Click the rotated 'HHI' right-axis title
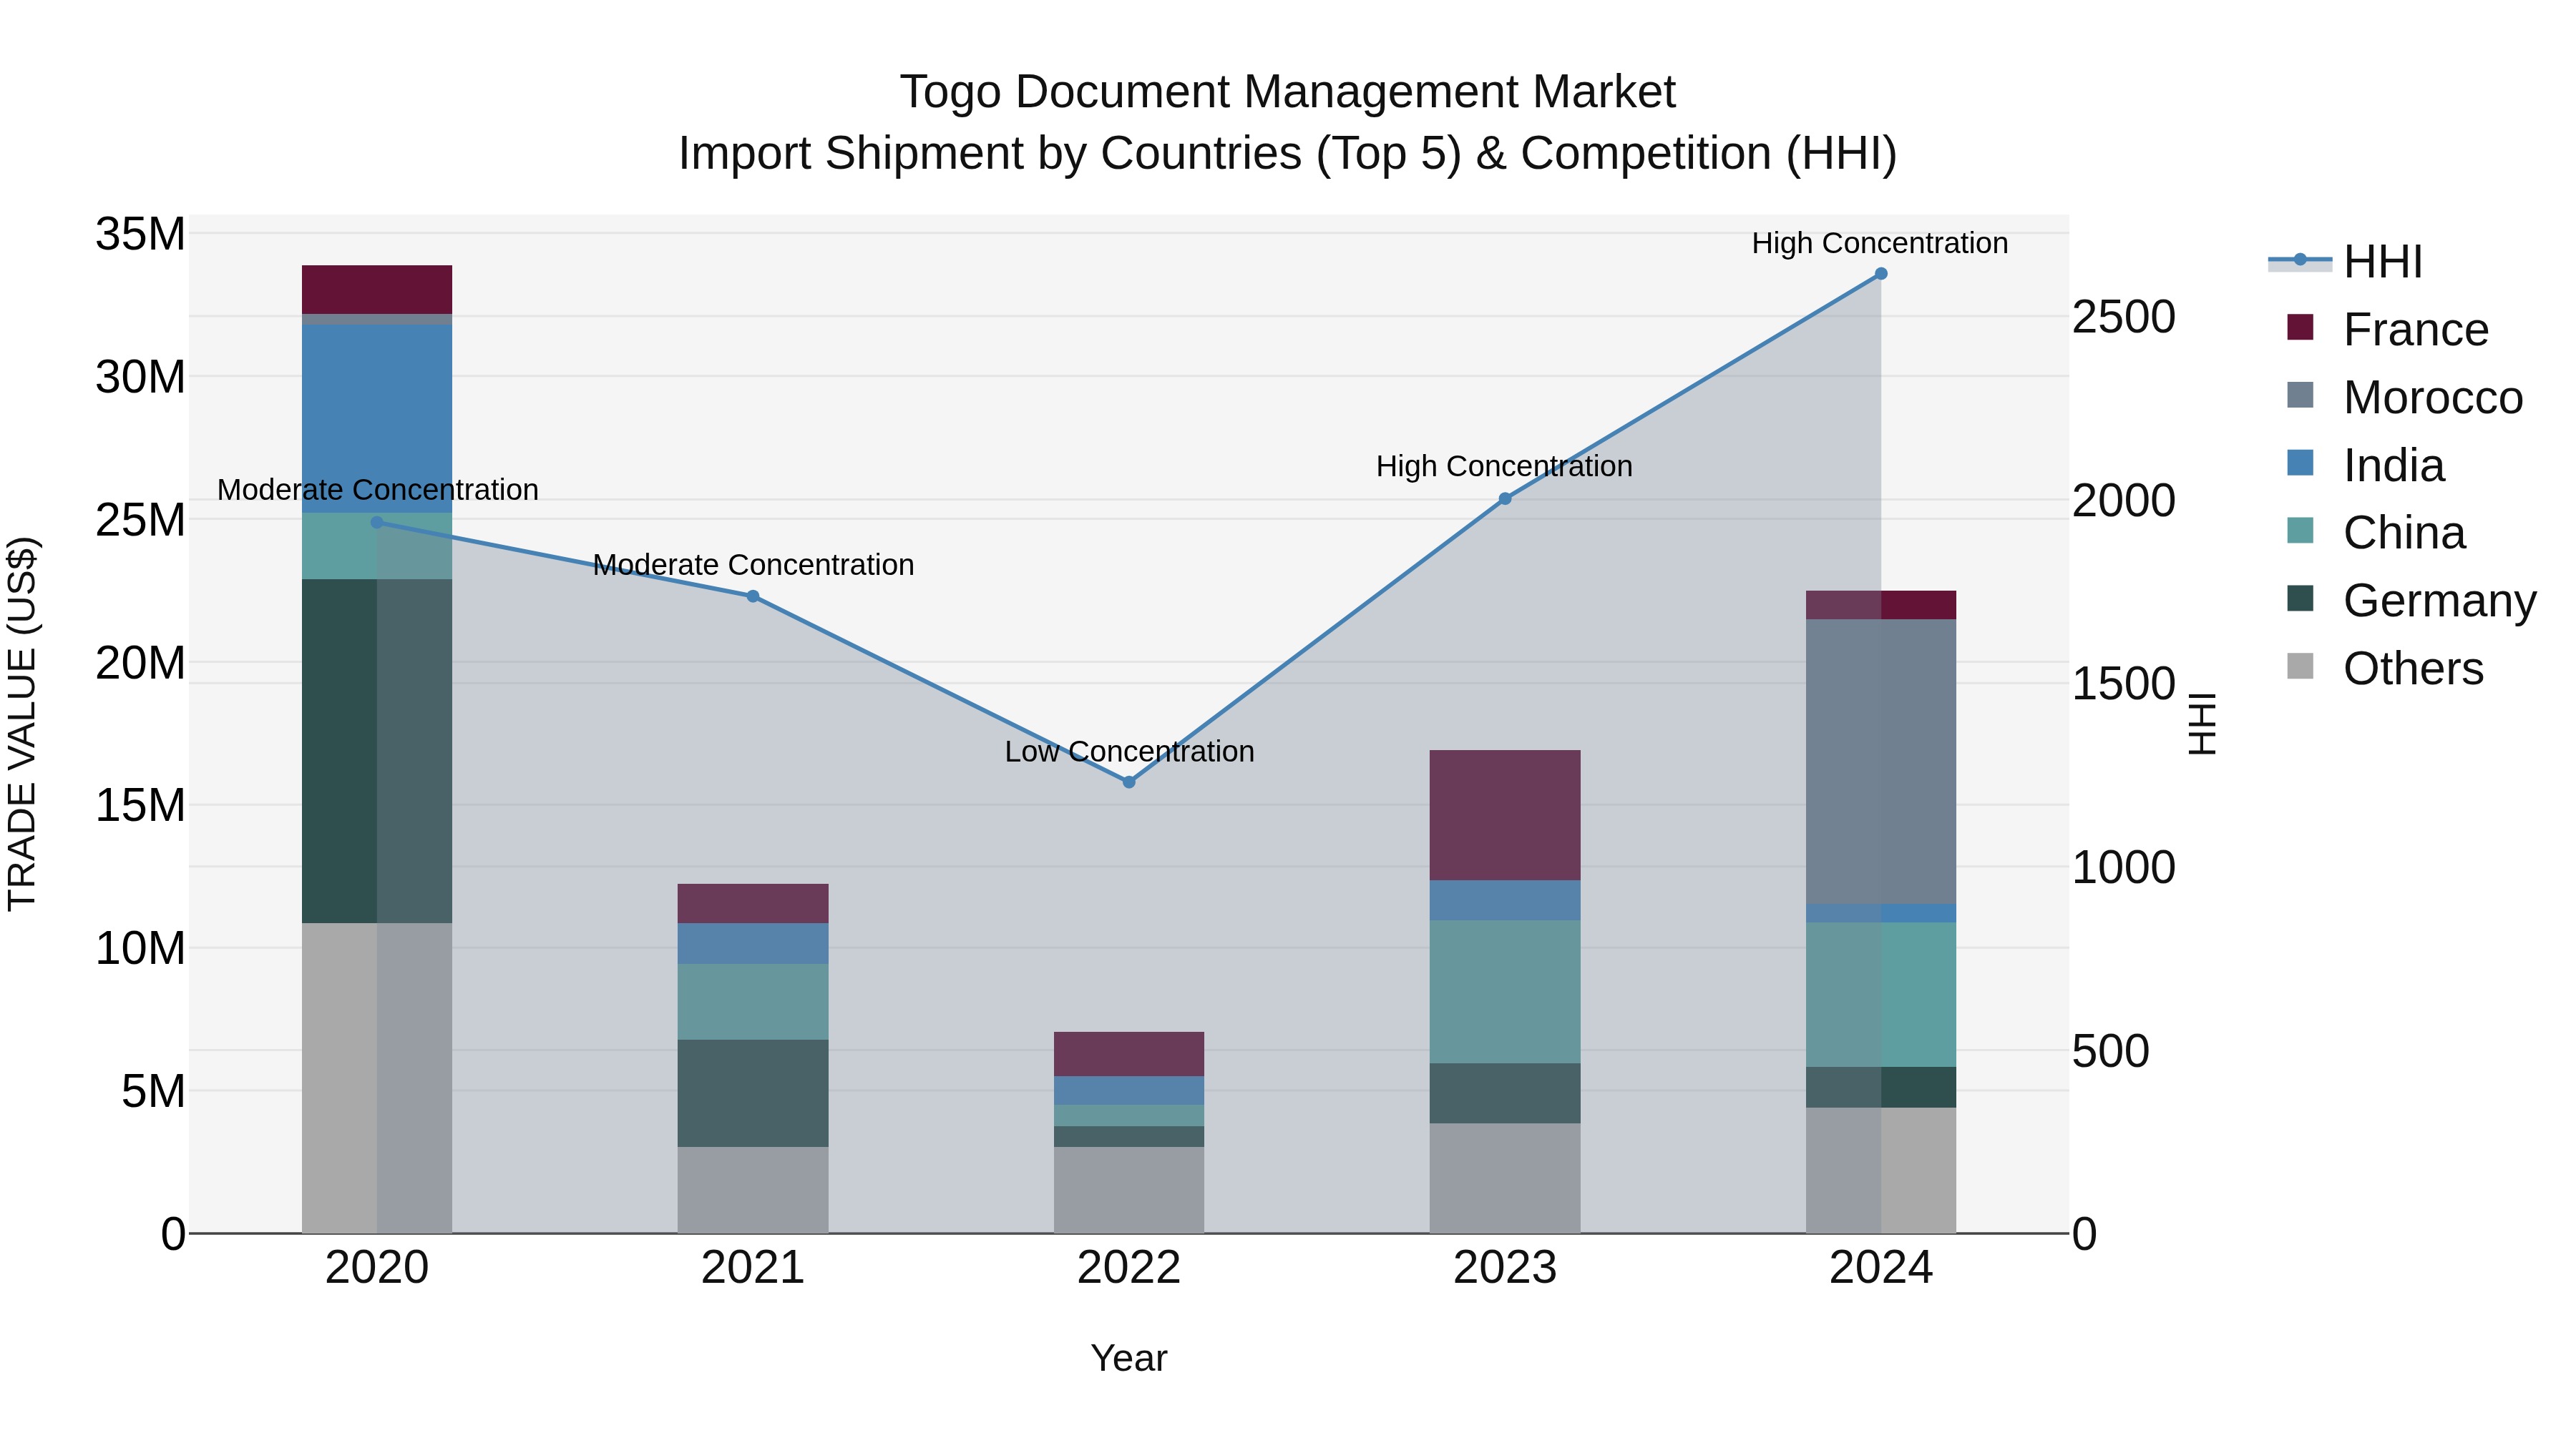 click(2202, 724)
